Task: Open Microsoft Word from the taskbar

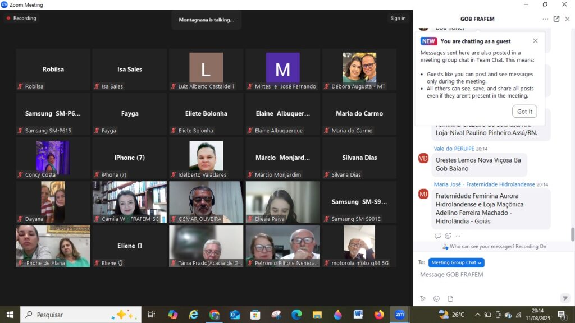Action: [x=358, y=315]
